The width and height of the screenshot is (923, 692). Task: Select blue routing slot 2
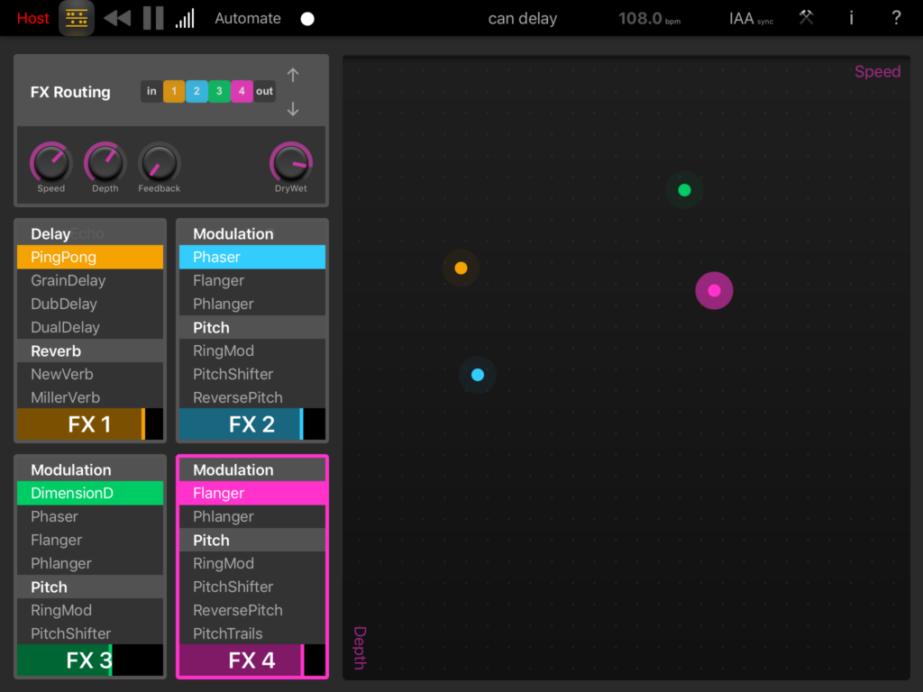click(196, 91)
